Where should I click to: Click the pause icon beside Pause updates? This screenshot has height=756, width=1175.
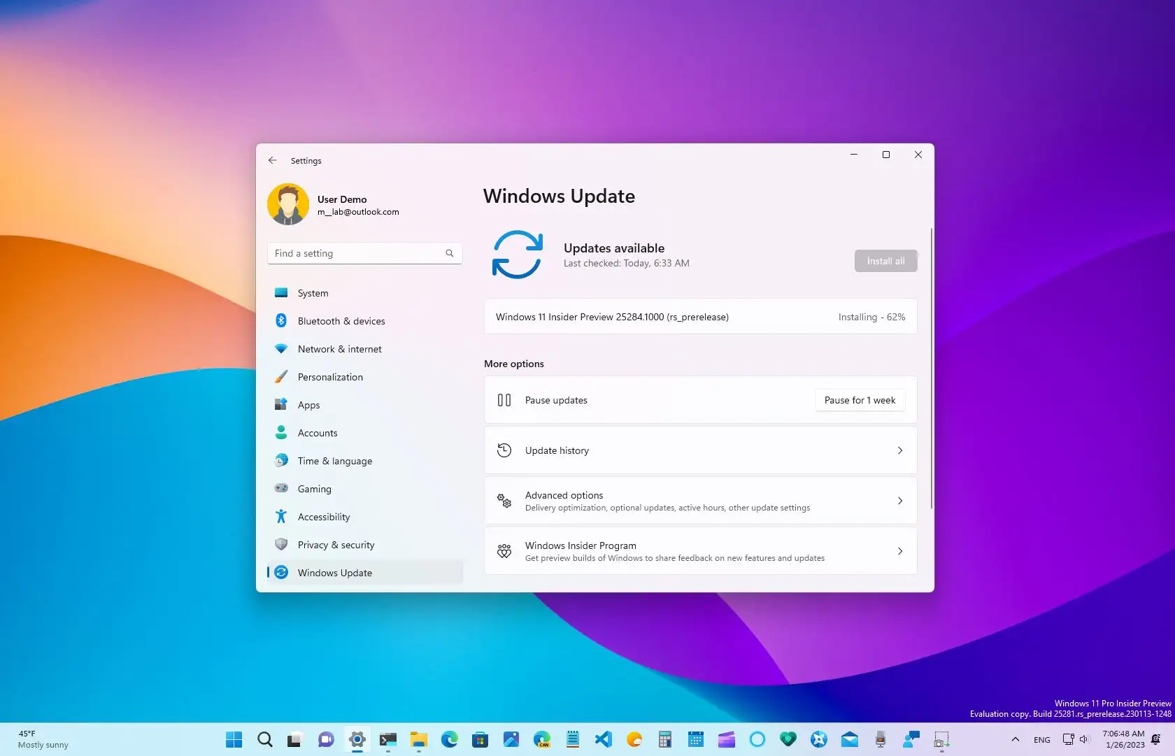click(x=504, y=400)
